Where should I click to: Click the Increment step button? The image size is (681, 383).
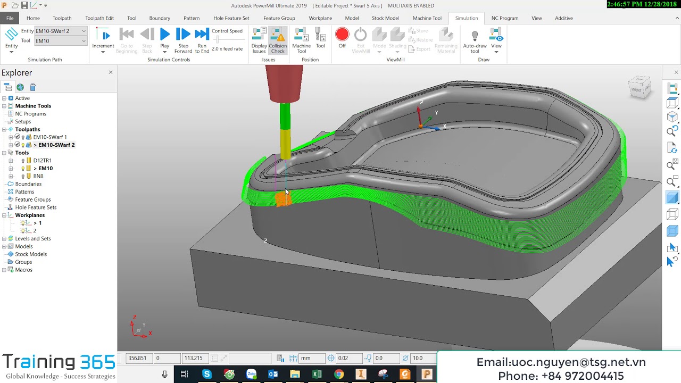[103, 40]
